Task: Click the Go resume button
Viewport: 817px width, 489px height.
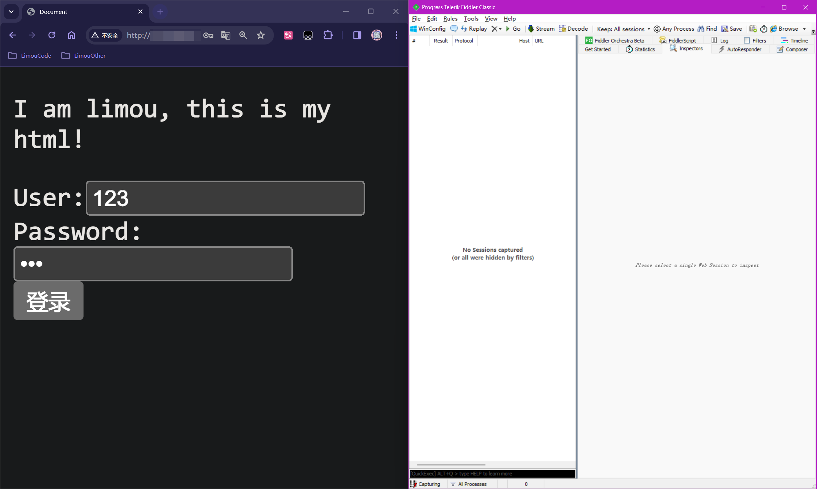Action: (513, 29)
